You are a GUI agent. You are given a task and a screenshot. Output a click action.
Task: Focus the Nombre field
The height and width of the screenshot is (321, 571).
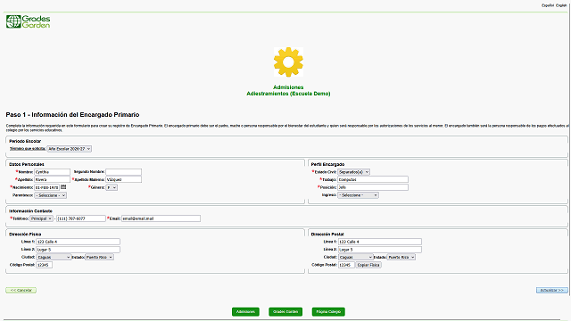click(53, 172)
